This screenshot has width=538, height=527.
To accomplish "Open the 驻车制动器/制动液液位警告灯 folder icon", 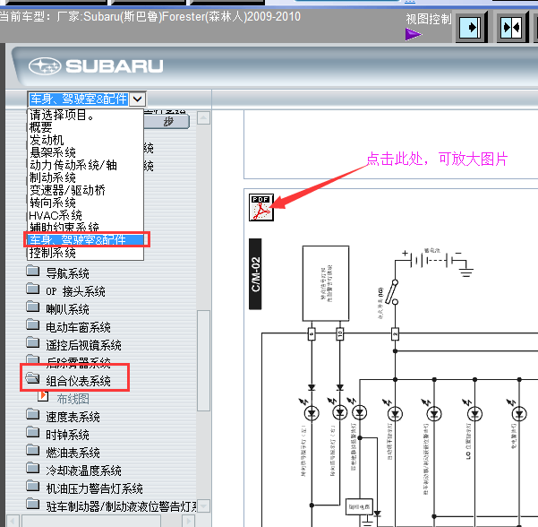I will click(33, 504).
